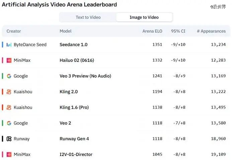Open the Seedance 1.0 model entry
The image size is (232, 160).
73,45
